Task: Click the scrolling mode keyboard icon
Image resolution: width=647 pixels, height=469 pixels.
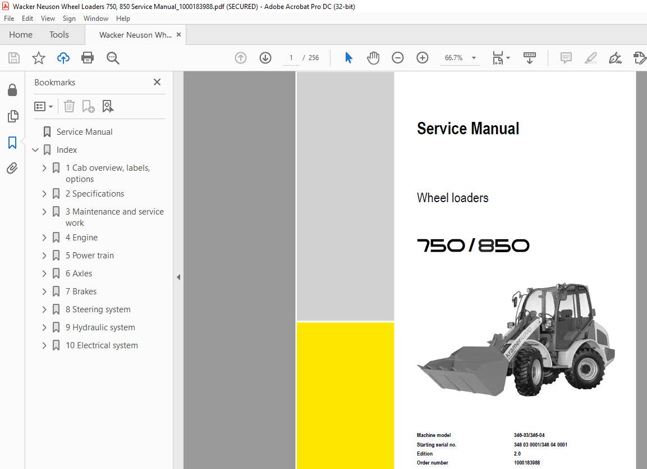Action: pyautogui.click(x=529, y=58)
